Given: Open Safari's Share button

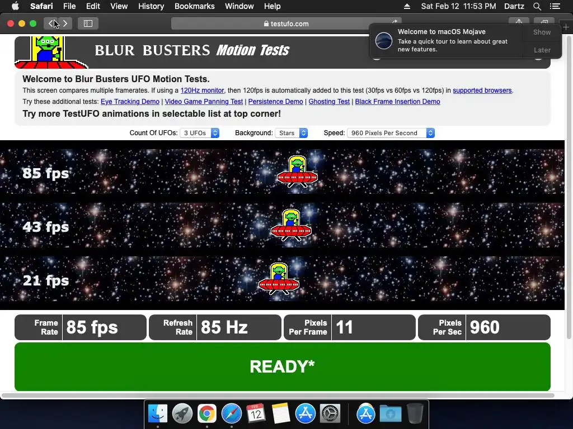Looking at the screenshot, I should (x=519, y=22).
